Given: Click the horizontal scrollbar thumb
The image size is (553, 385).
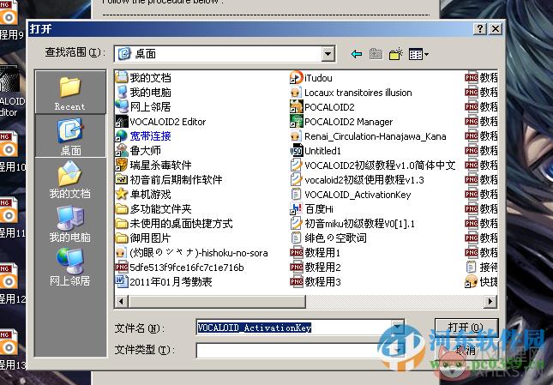Looking at the screenshot, I should tap(217, 302).
